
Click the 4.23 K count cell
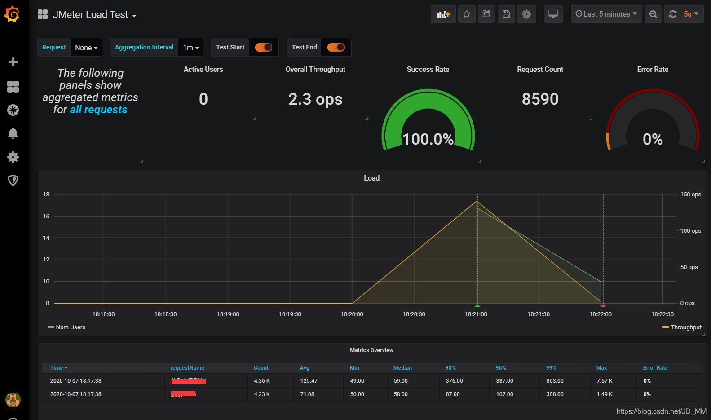coord(262,394)
